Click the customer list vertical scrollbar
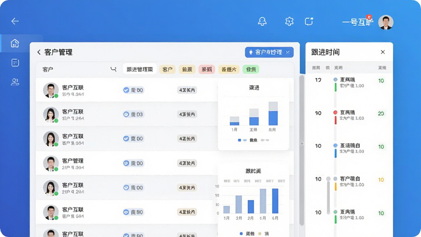This screenshot has height=237, width=421. point(302,151)
